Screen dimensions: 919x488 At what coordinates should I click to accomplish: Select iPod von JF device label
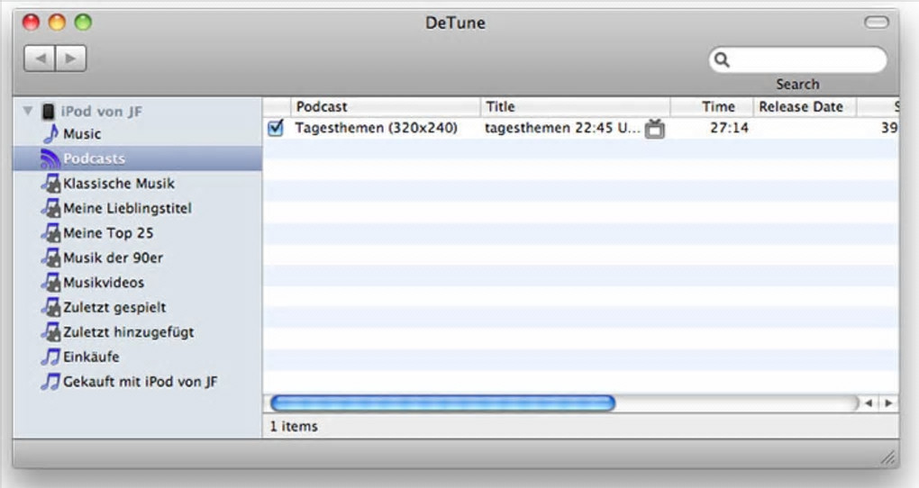pyautogui.click(x=102, y=112)
